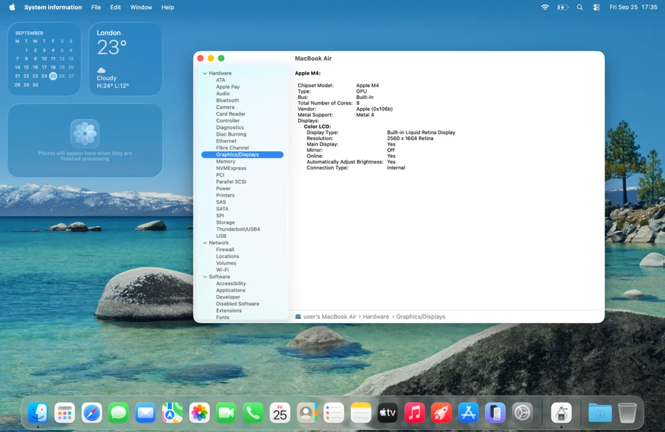Open Calendar app showing 25
665x432 pixels.
[280, 413]
